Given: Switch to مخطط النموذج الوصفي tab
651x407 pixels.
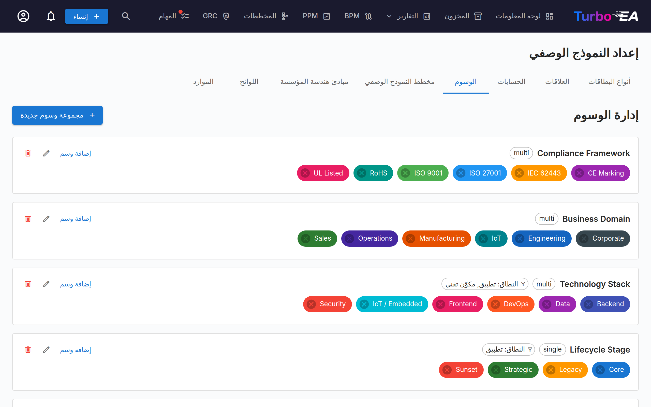Looking at the screenshot, I should [x=400, y=82].
